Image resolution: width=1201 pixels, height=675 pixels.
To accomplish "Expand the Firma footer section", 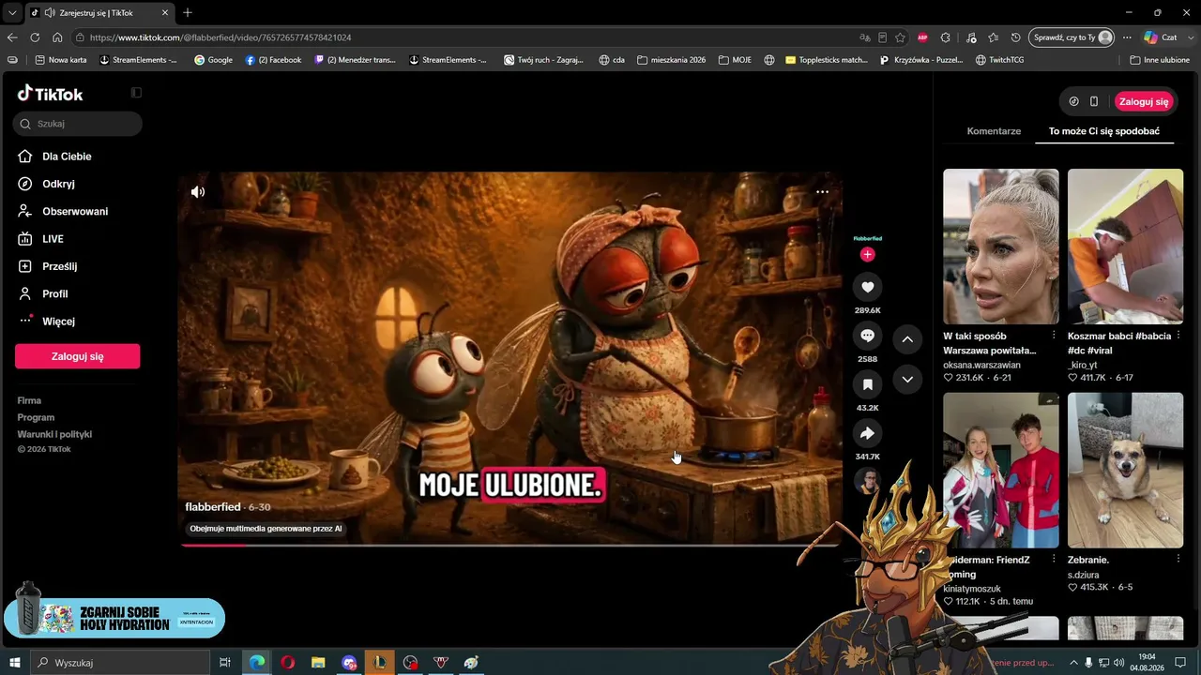I will tap(29, 400).
